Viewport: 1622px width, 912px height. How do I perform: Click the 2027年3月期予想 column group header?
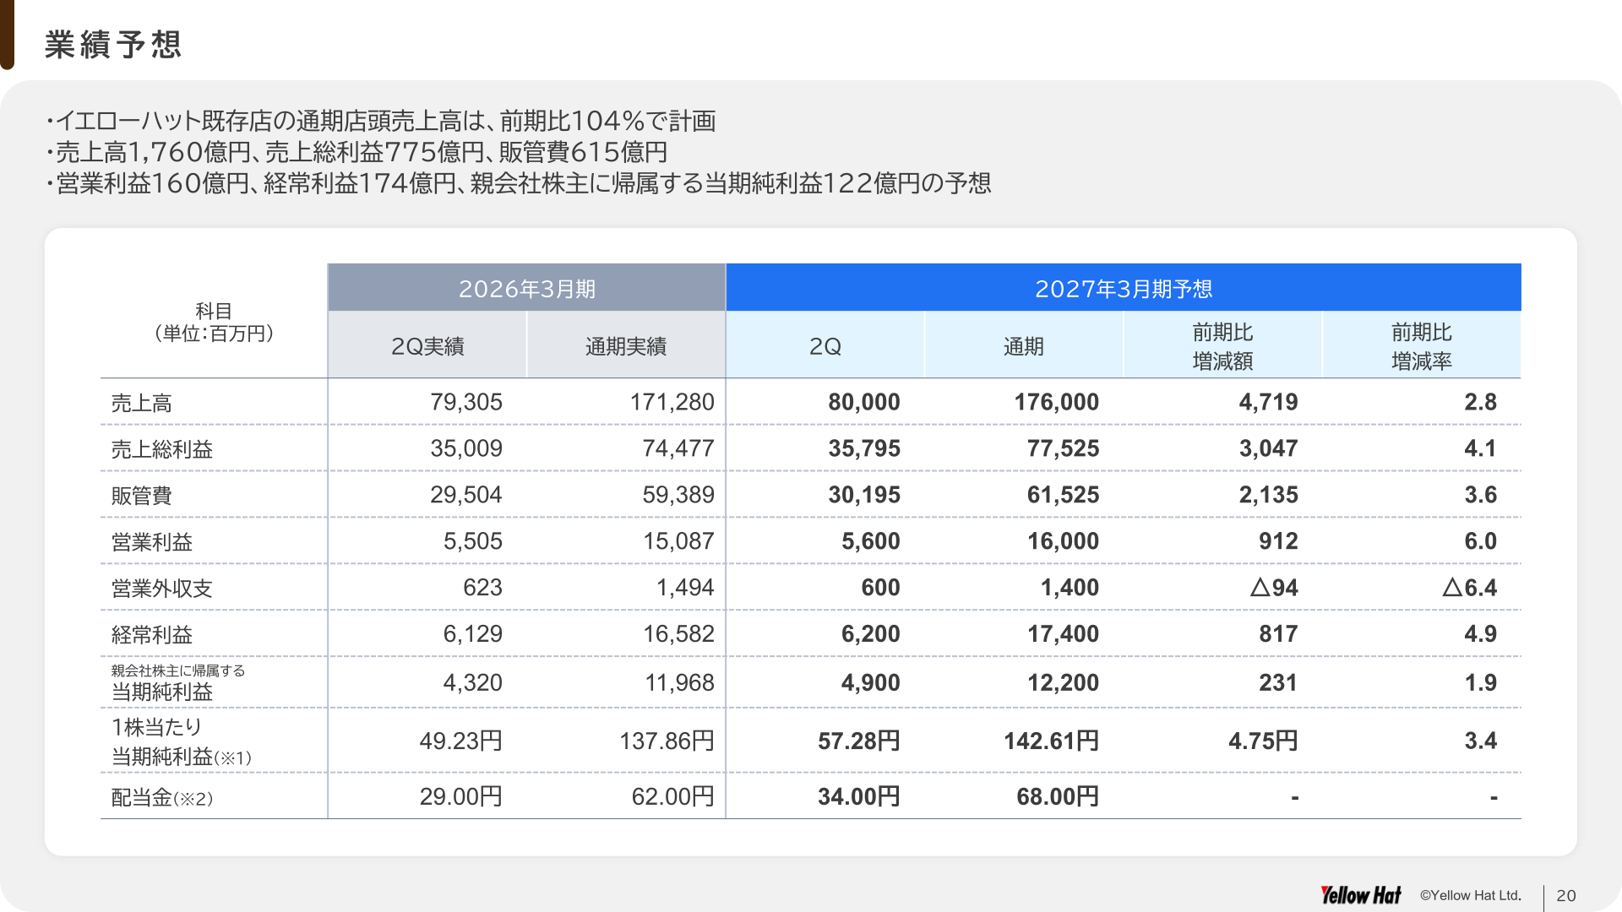point(1124,289)
